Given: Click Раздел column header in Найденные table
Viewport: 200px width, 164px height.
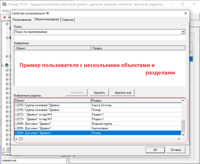Looking at the screenshot, I should point(138,48).
